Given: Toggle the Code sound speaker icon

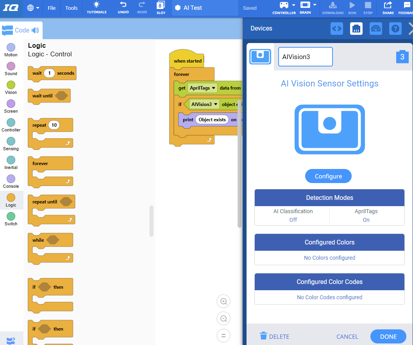Looking at the screenshot, I should (35, 30).
